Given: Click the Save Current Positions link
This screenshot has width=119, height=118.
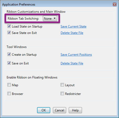Looking at the screenshot, I should [x=76, y=55].
